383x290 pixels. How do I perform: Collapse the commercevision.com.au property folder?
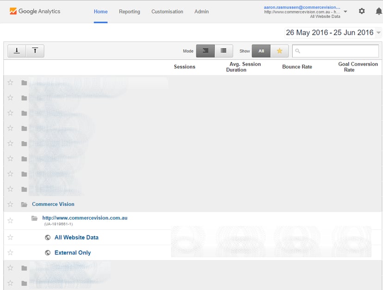coord(34,218)
